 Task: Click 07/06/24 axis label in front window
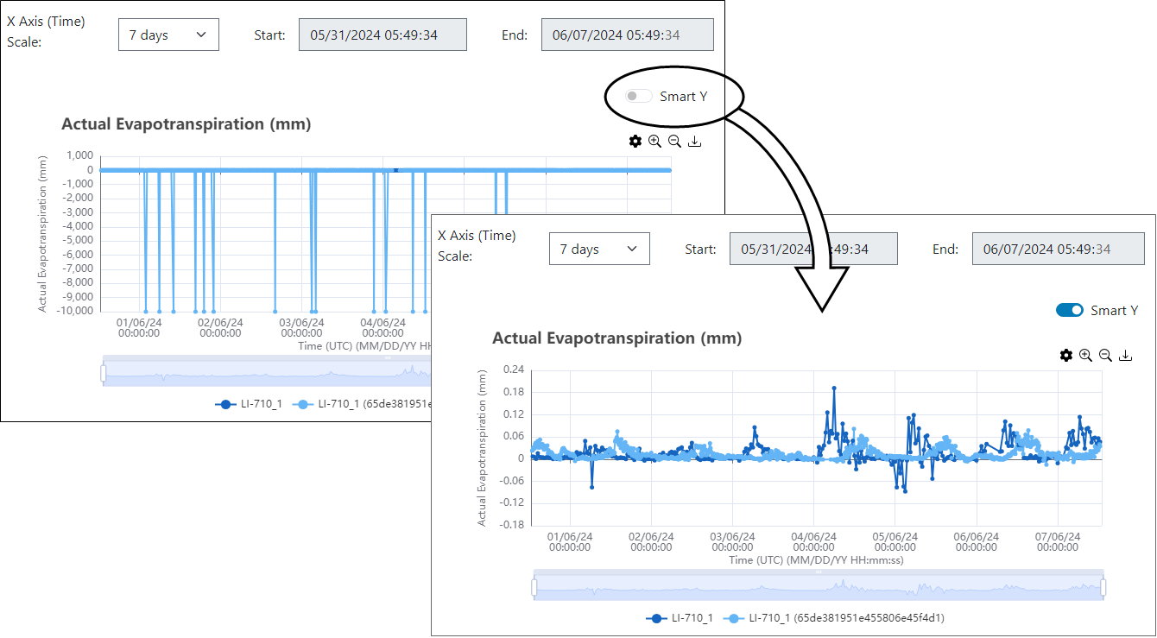click(1058, 542)
